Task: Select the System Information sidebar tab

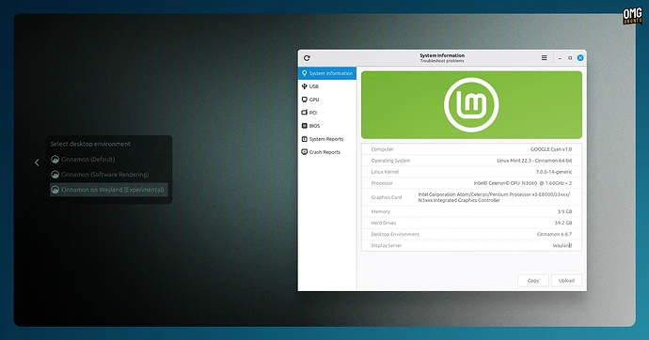Action: (327, 73)
